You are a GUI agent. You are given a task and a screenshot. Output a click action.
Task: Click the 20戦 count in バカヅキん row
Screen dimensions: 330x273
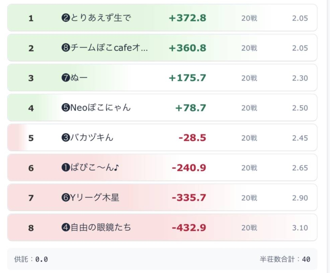tap(249, 138)
